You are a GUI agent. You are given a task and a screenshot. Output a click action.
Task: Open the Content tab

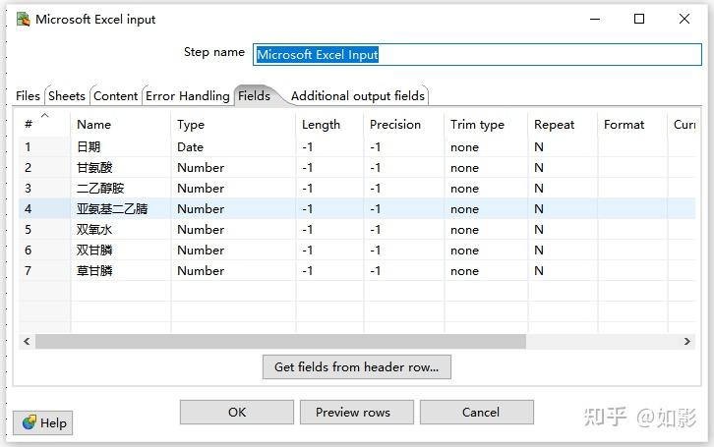[115, 96]
